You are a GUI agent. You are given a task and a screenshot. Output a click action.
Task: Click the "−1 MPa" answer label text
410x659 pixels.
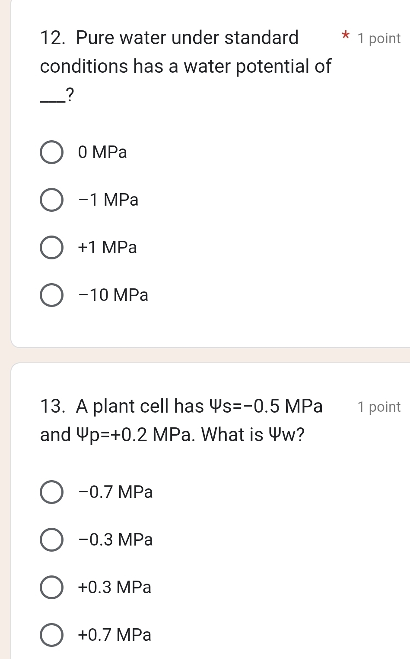108,200
